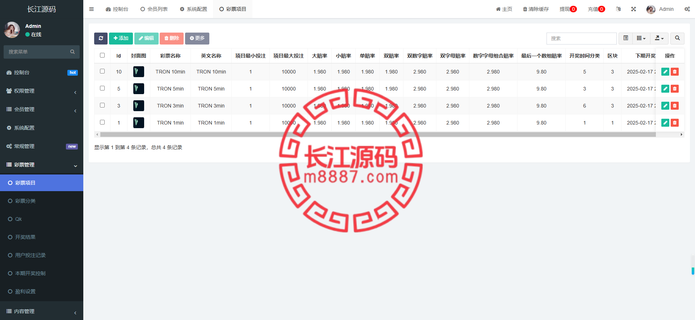Open 盈利设置 sidebar item

[42, 291]
